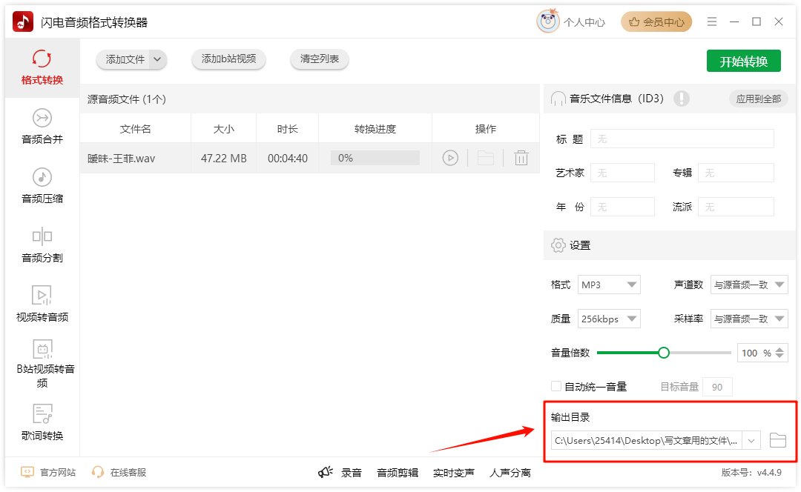
Task: Open the 官方网站 link
Action: [58, 473]
